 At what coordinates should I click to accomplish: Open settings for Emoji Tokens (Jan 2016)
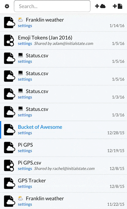coord(25,43)
